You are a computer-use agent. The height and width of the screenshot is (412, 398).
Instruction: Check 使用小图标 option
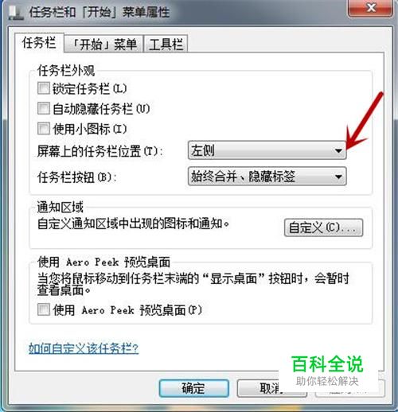click(44, 129)
